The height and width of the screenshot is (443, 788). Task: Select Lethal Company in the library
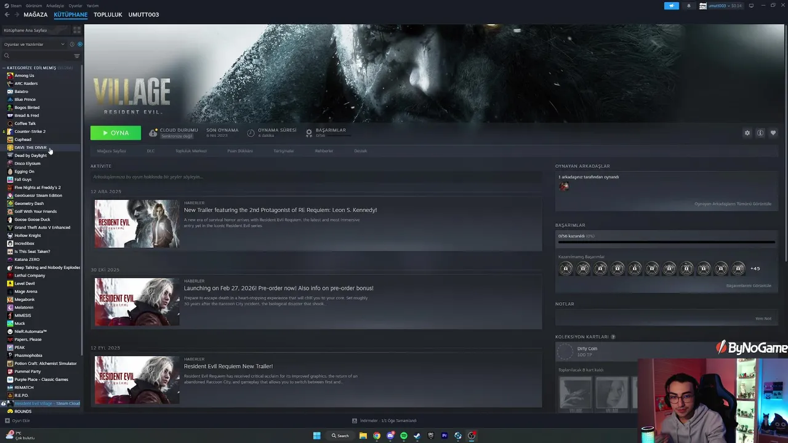click(x=30, y=276)
